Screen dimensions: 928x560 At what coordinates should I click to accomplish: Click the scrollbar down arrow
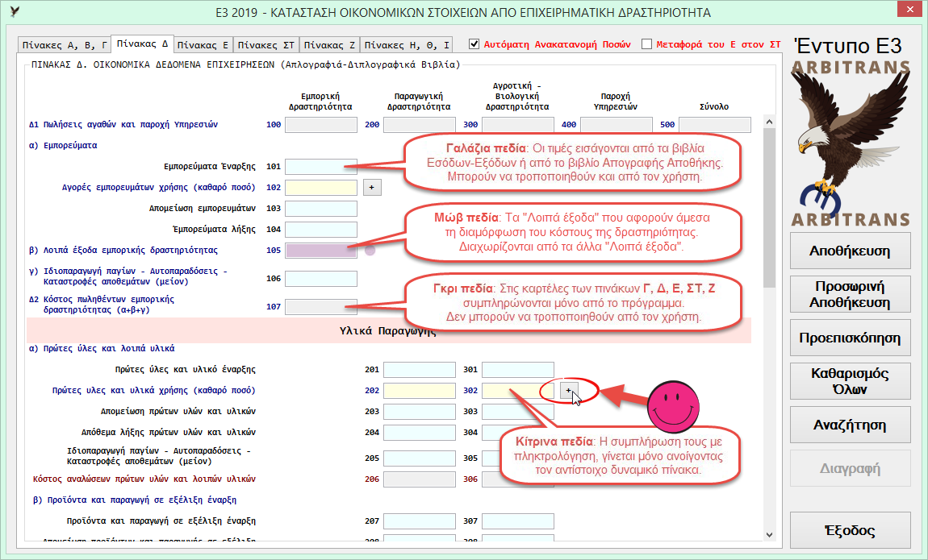point(769,534)
